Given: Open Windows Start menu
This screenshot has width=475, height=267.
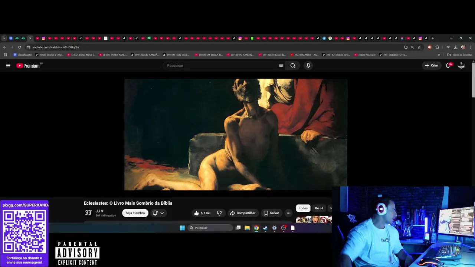Looking at the screenshot, I should [x=182, y=228].
